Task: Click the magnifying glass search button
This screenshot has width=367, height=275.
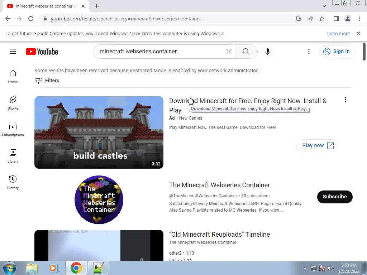Action: 246,52
